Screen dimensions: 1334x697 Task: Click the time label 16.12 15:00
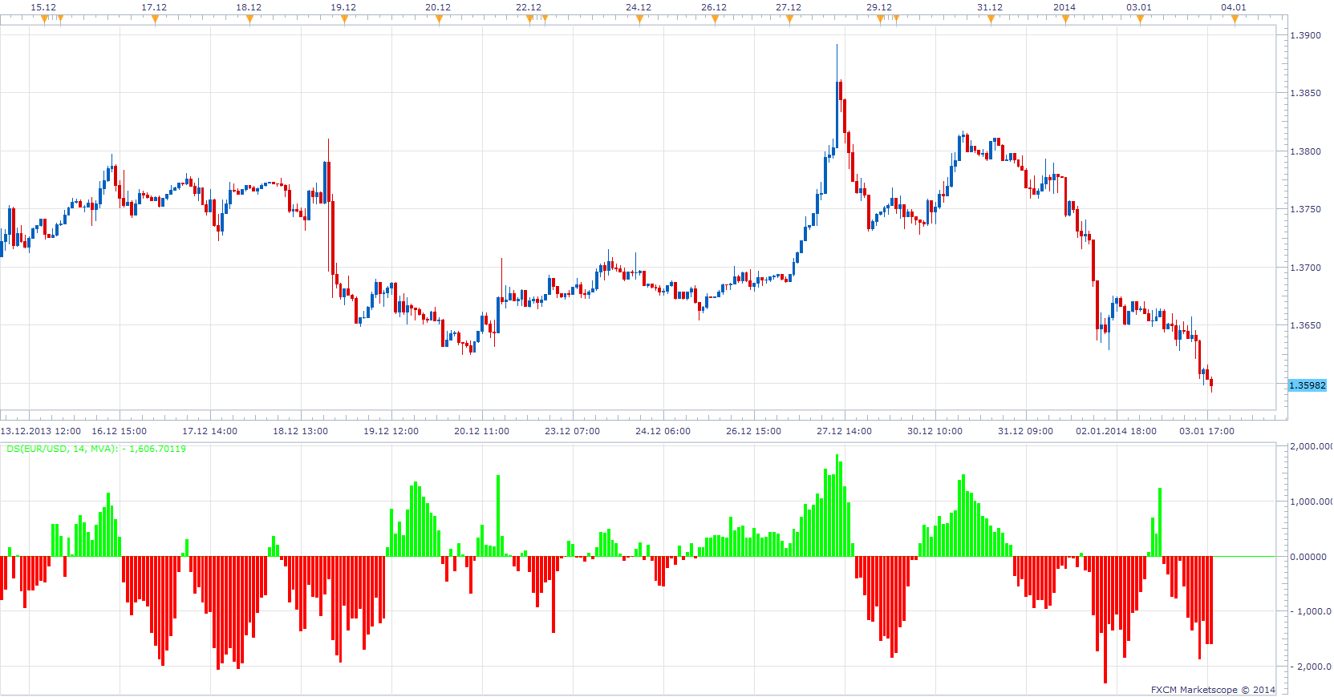point(119,431)
